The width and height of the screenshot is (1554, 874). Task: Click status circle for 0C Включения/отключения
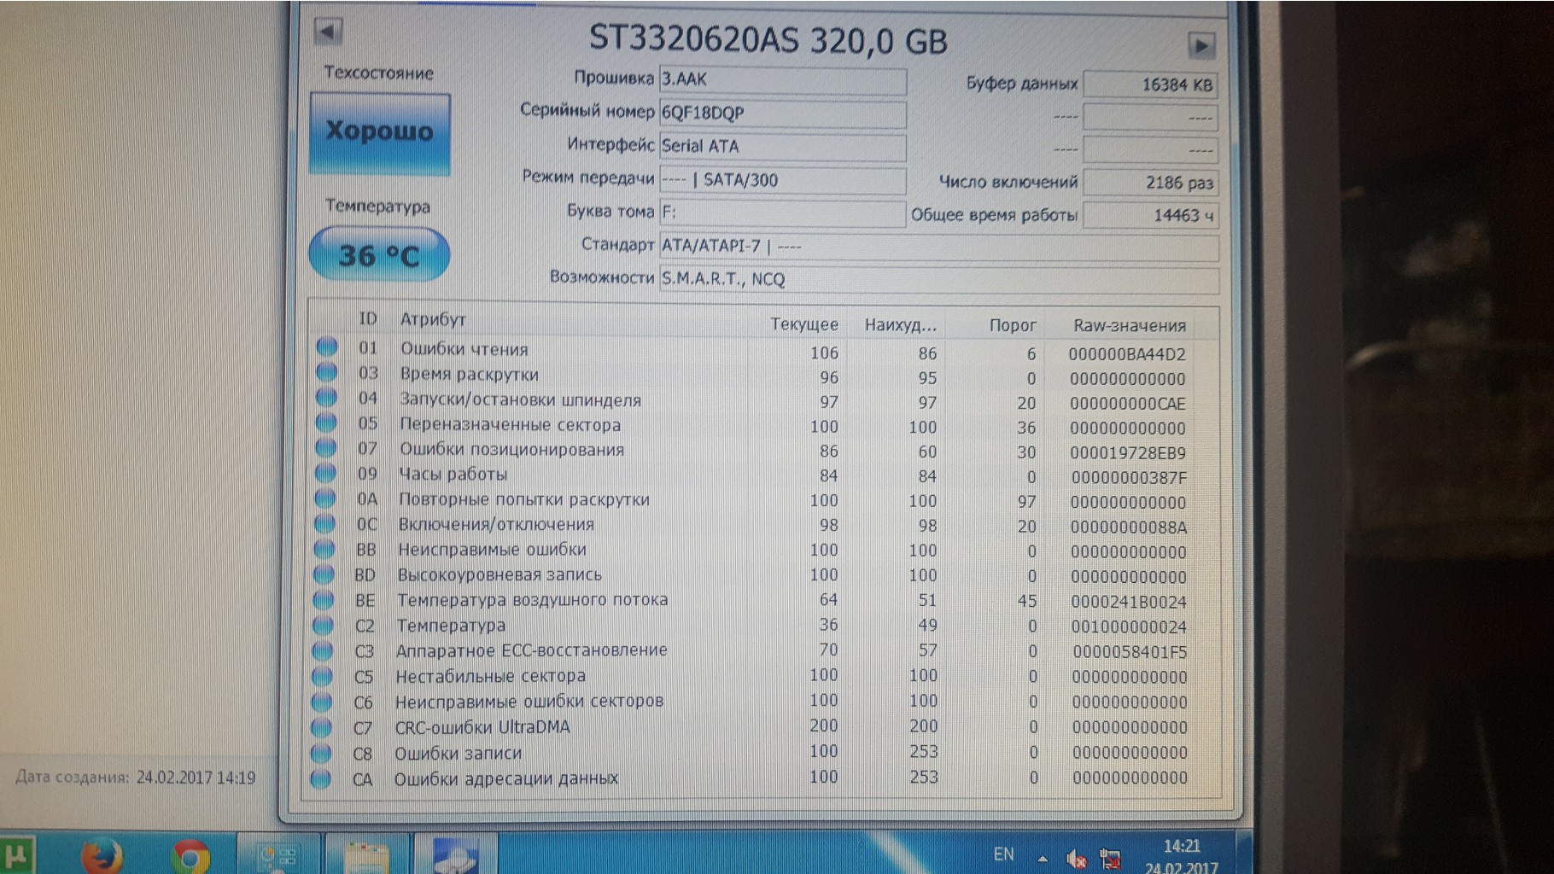point(324,522)
